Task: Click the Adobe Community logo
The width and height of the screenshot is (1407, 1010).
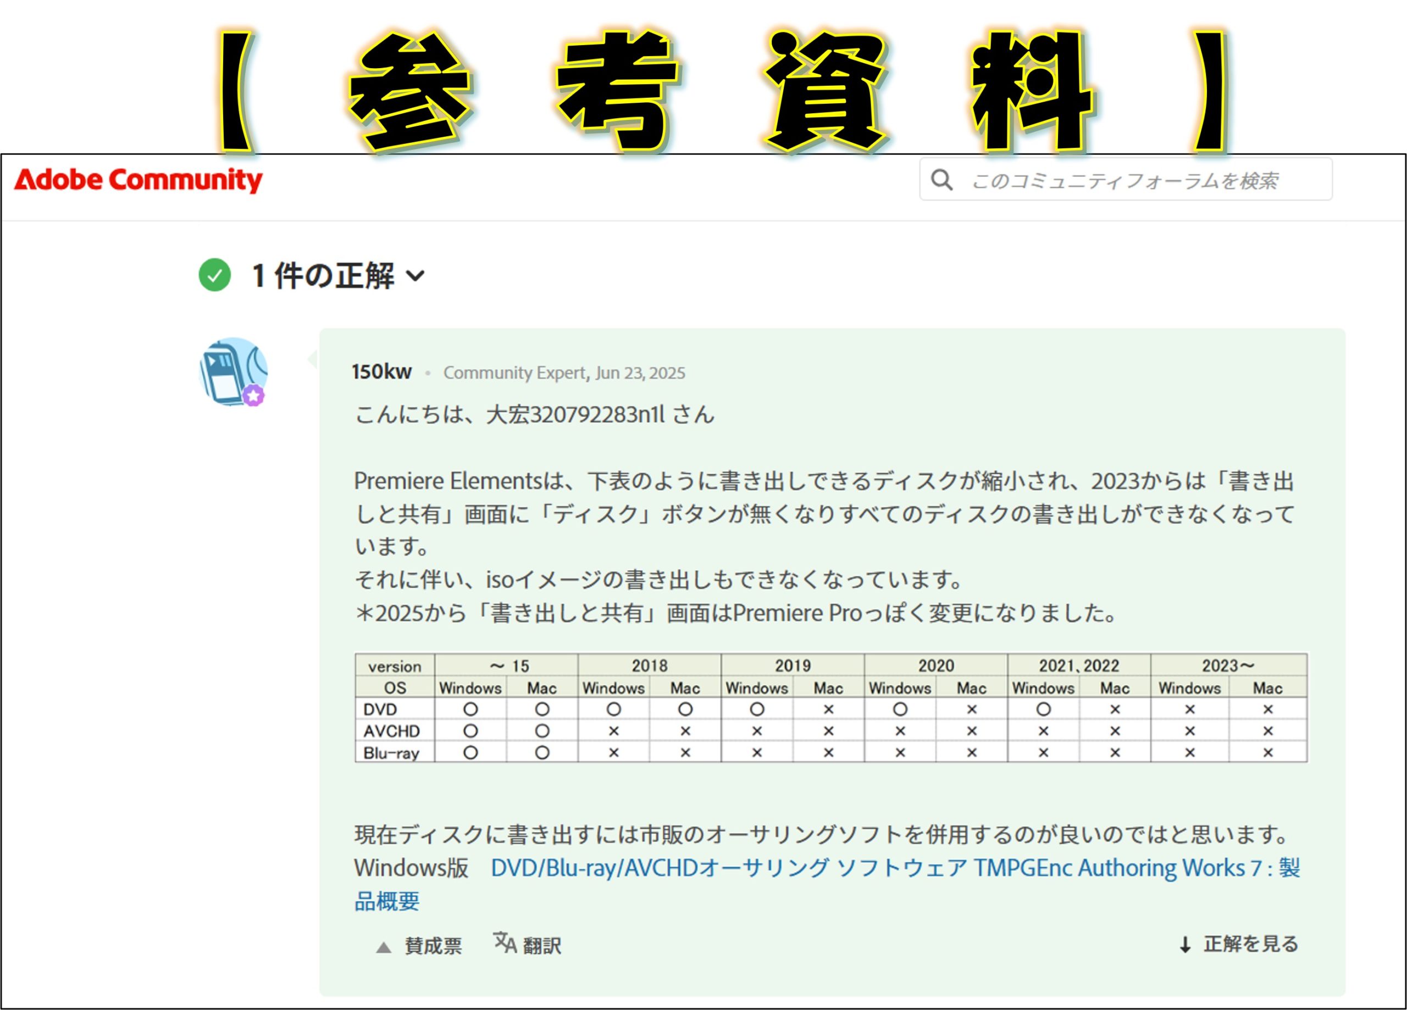Action: coord(138,180)
